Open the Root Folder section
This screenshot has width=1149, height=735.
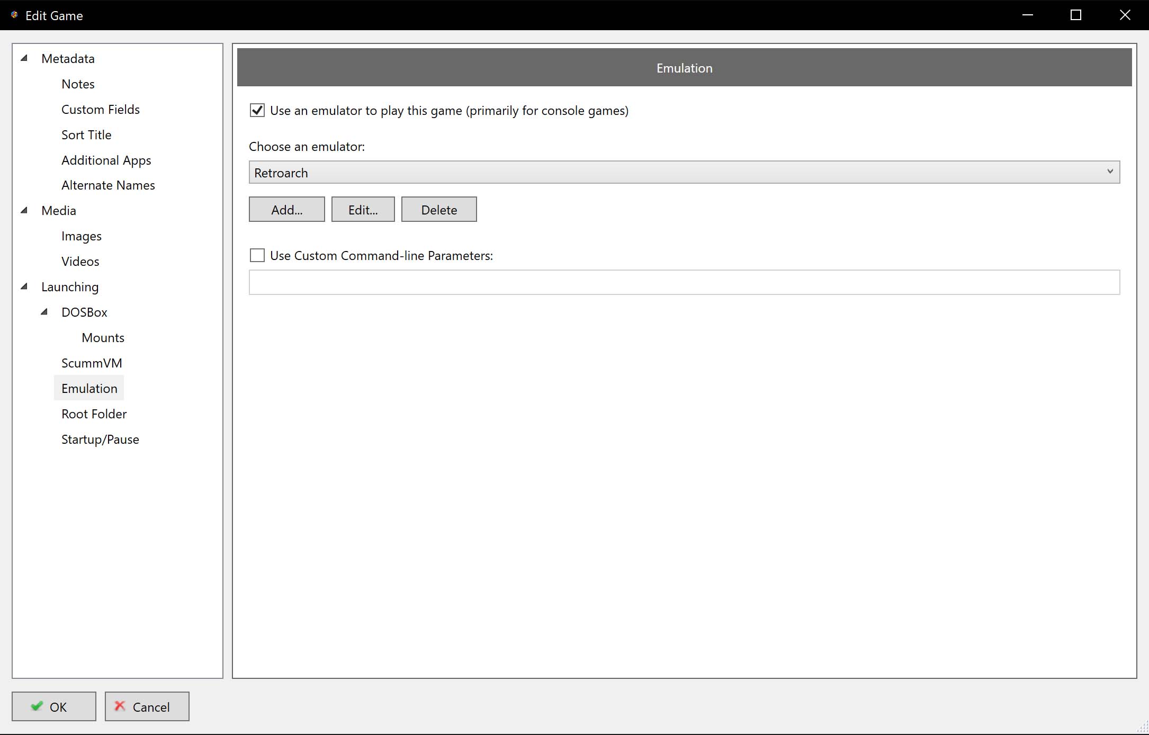[94, 414]
